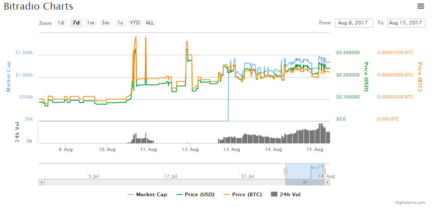Click the navigator scrollbar left arrow
The width and height of the screenshot is (432, 207).
click(x=41, y=182)
